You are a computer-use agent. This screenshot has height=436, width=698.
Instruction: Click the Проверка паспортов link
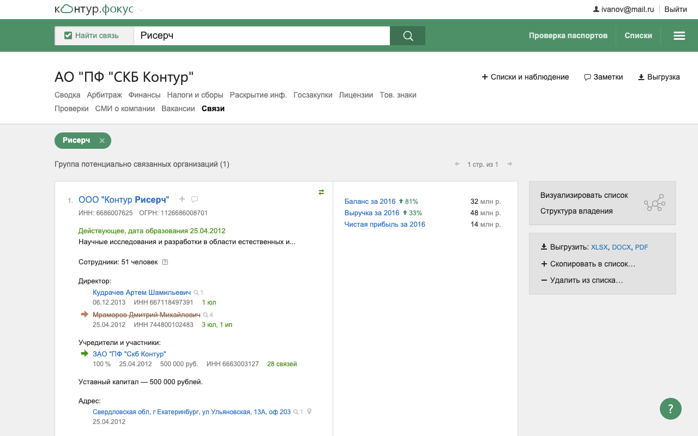(568, 35)
